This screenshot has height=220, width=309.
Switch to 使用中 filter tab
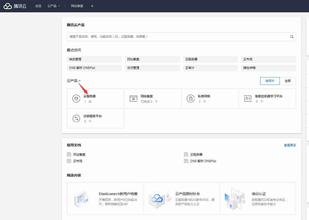pos(270,81)
